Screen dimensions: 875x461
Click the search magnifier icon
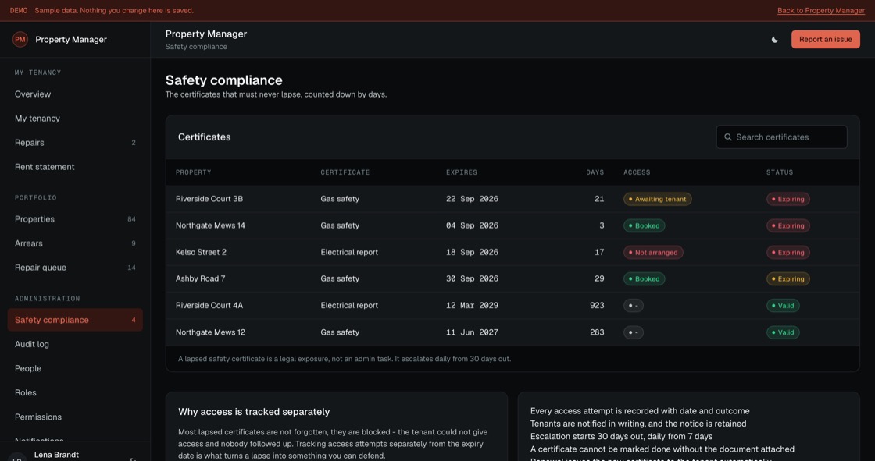[x=727, y=137]
